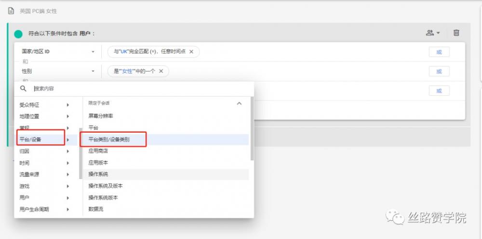Screen dimensions: 482x239
Task: Add an 或 condition to the 性别 row
Action: point(439,72)
